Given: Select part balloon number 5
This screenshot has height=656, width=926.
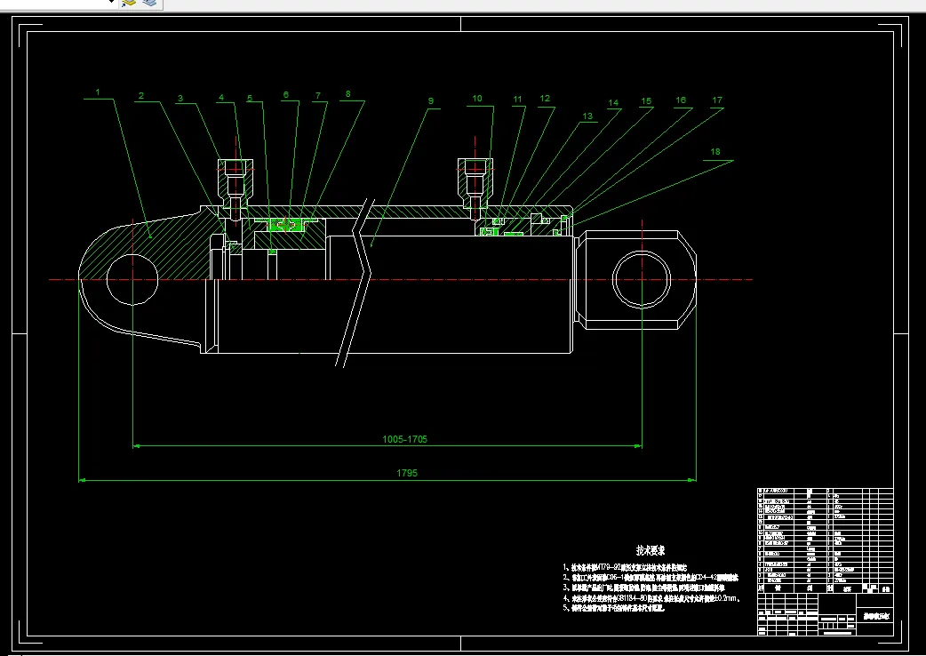Looking at the screenshot, I should tap(250, 98).
